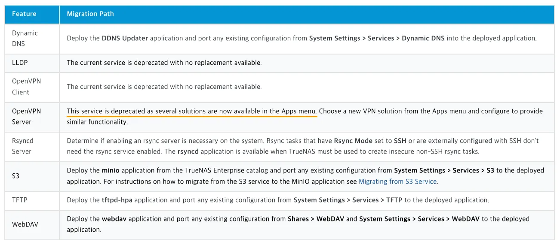Click the underlined OpenVPN Server deprecation sentence

192,112
